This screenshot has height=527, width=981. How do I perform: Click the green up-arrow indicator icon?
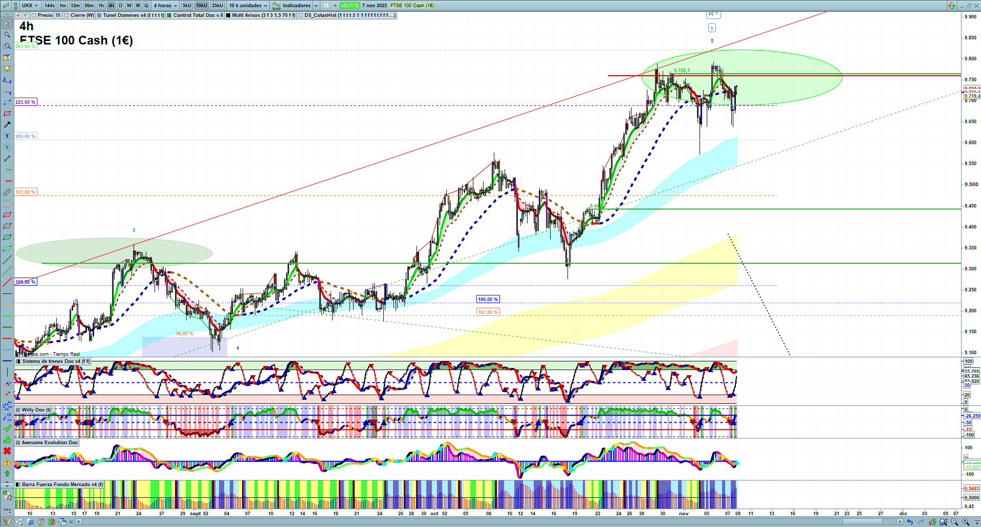(25, 15)
